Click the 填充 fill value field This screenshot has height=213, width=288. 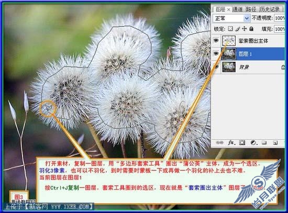click(x=280, y=29)
